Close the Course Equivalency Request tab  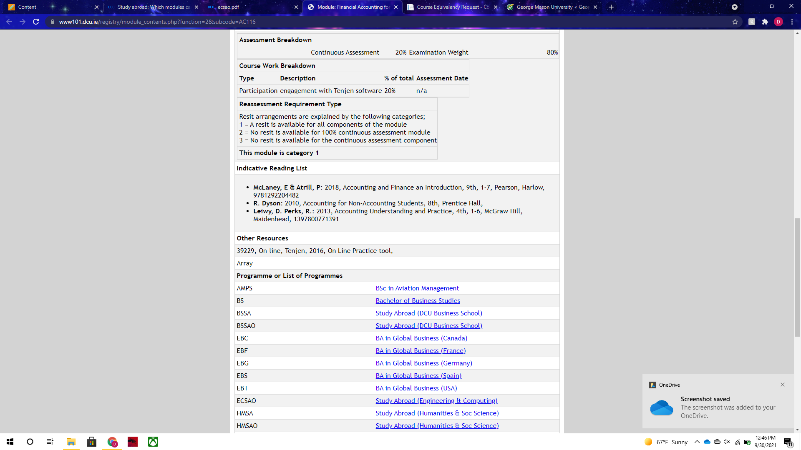click(496, 7)
